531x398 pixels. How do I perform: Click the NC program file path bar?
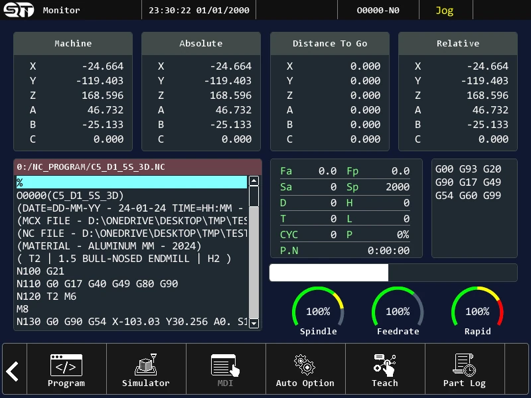click(137, 167)
